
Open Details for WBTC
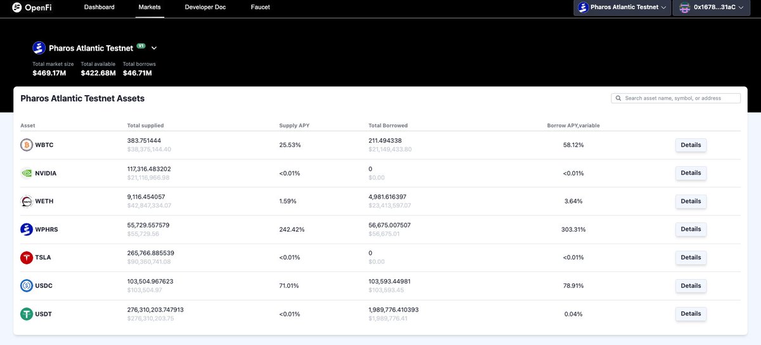pos(691,145)
